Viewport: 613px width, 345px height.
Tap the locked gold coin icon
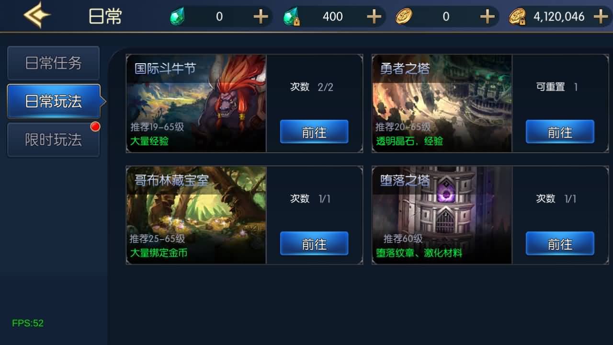click(517, 17)
